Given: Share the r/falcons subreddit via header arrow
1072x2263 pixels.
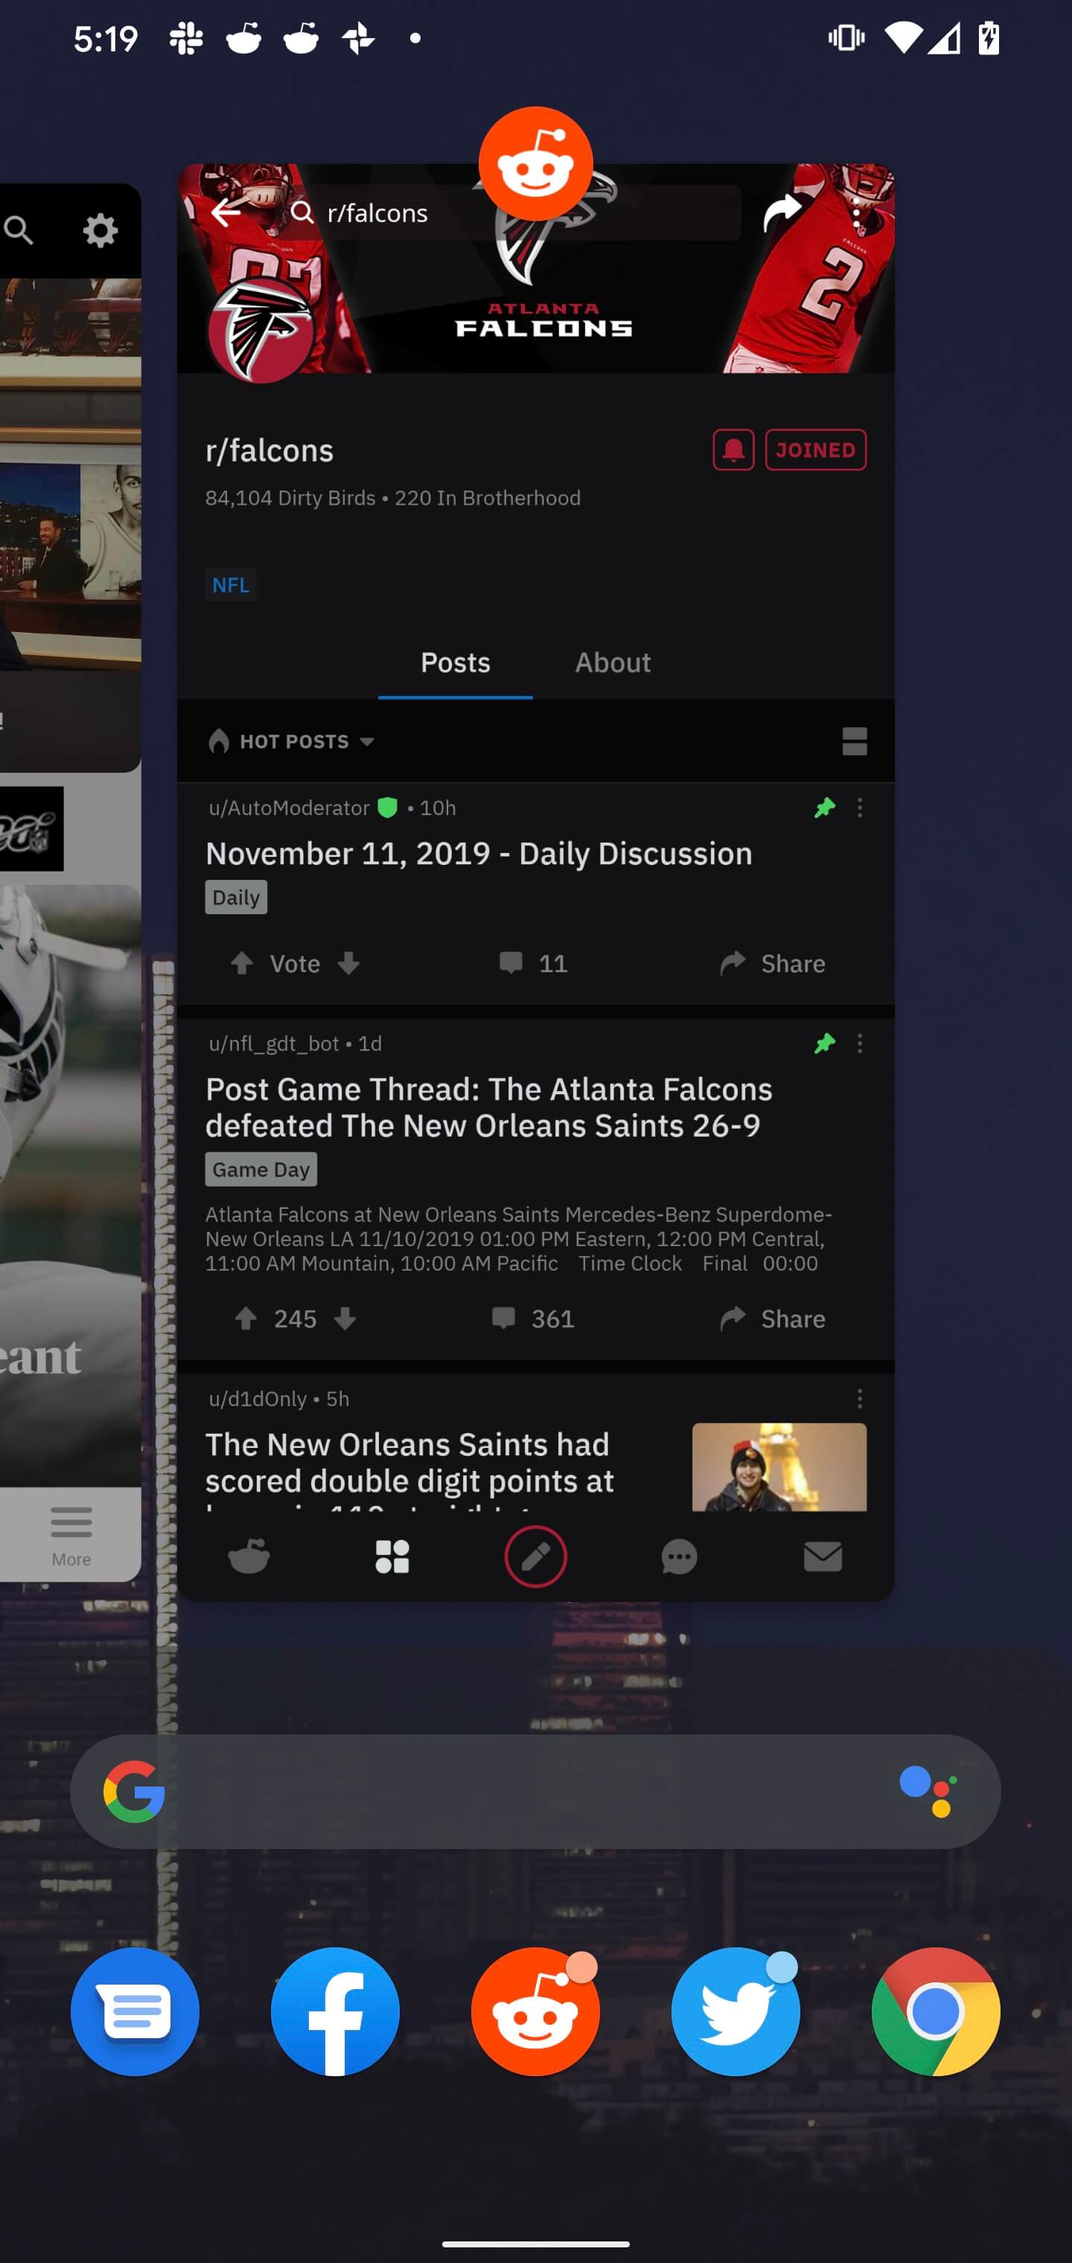Looking at the screenshot, I should click(x=782, y=213).
